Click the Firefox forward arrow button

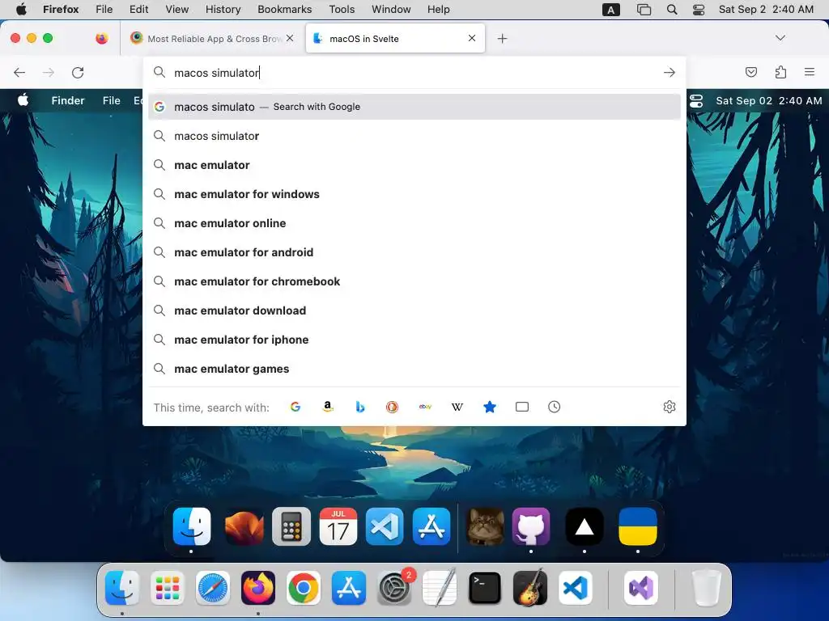(x=48, y=72)
